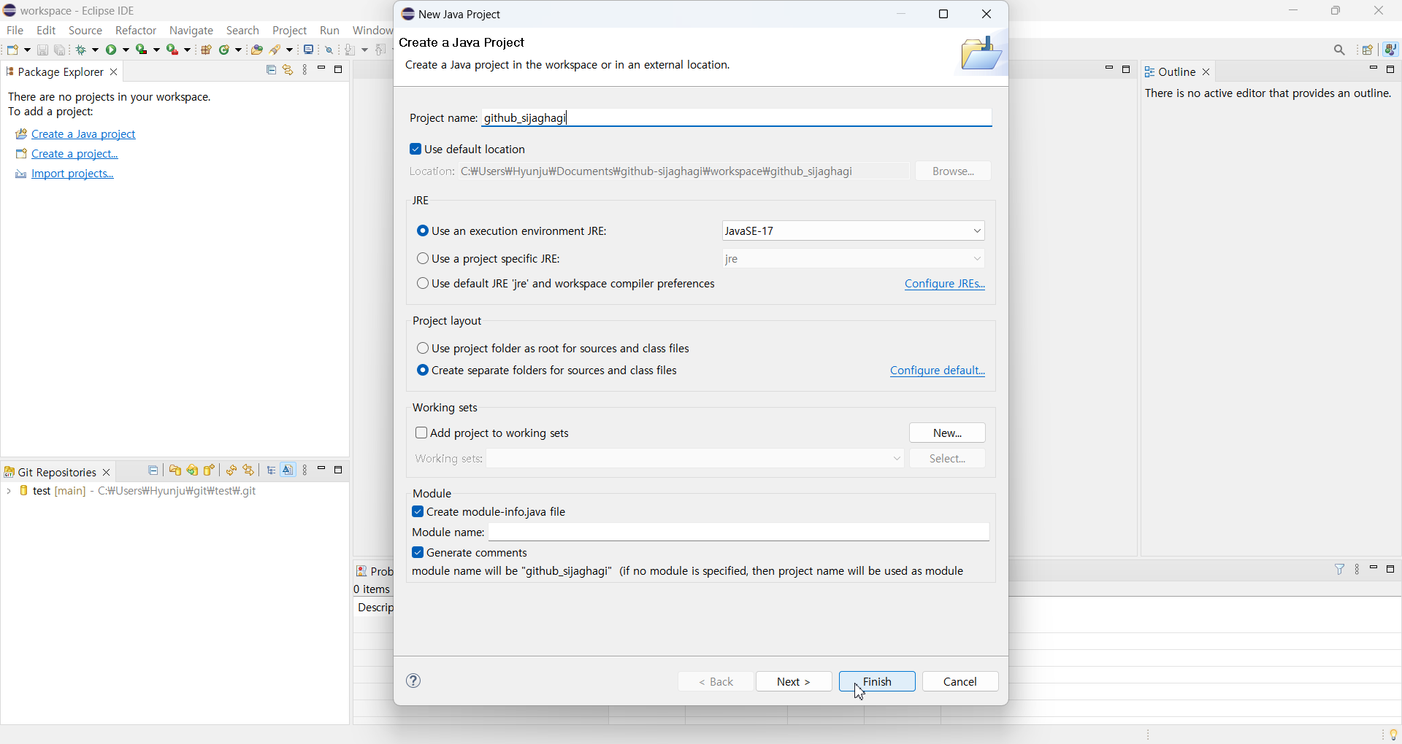Create a new Git repository icon
This screenshot has height=744, width=1402.
210,471
